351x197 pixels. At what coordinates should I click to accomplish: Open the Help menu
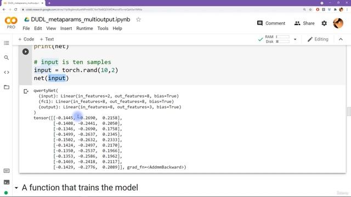117,28
